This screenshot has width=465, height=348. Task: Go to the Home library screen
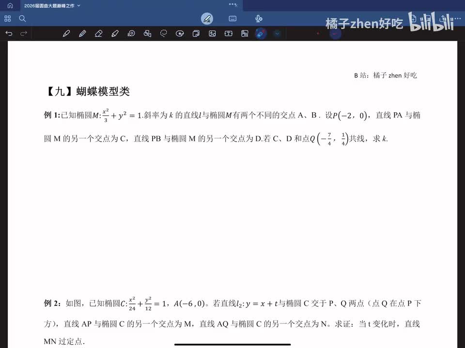[10, 6]
